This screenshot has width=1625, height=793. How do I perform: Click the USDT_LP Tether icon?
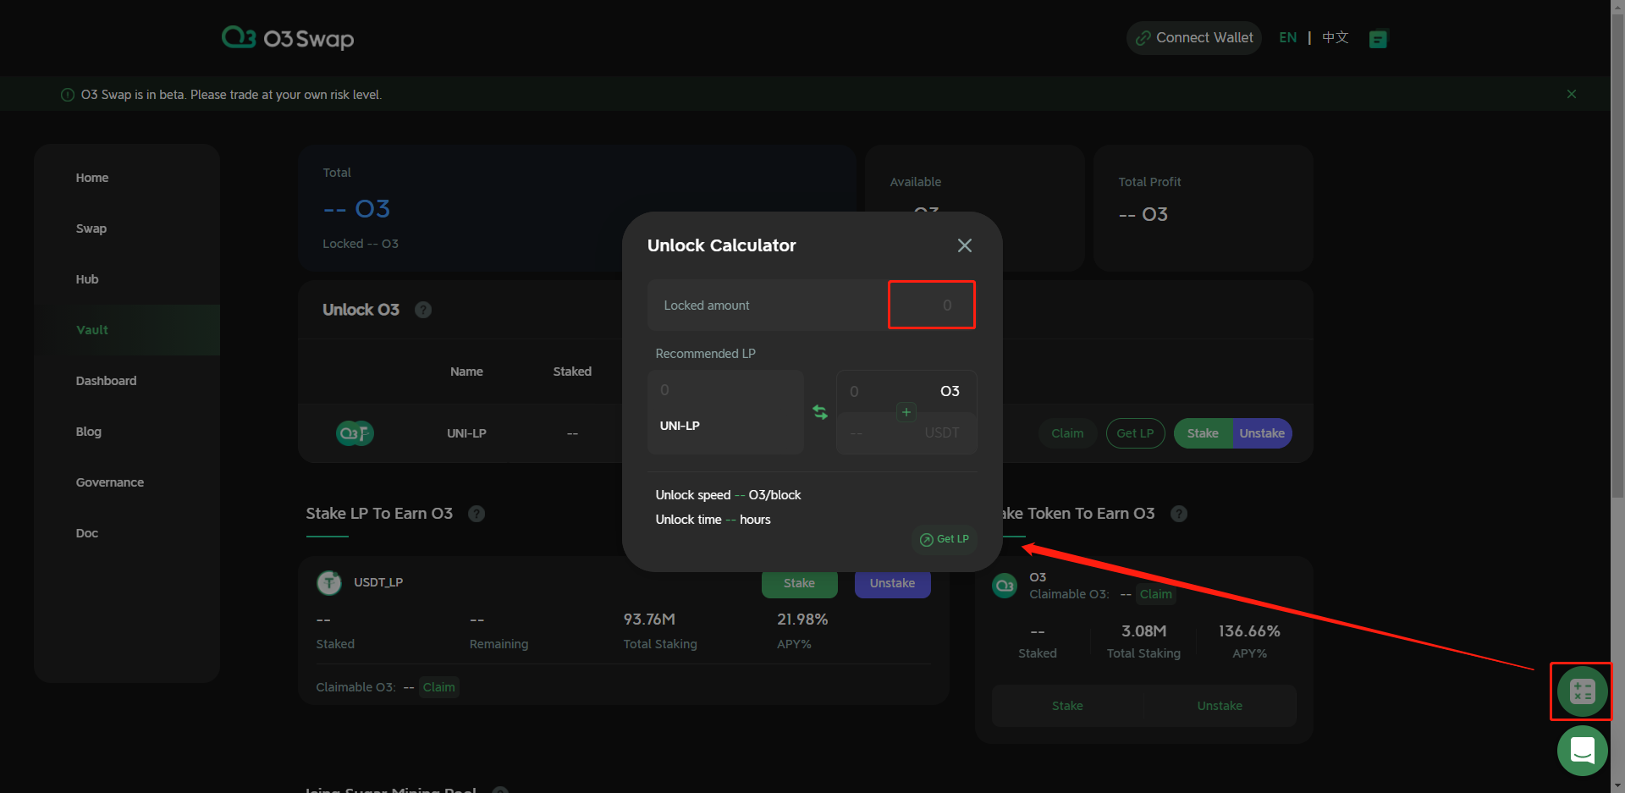pyautogui.click(x=329, y=582)
